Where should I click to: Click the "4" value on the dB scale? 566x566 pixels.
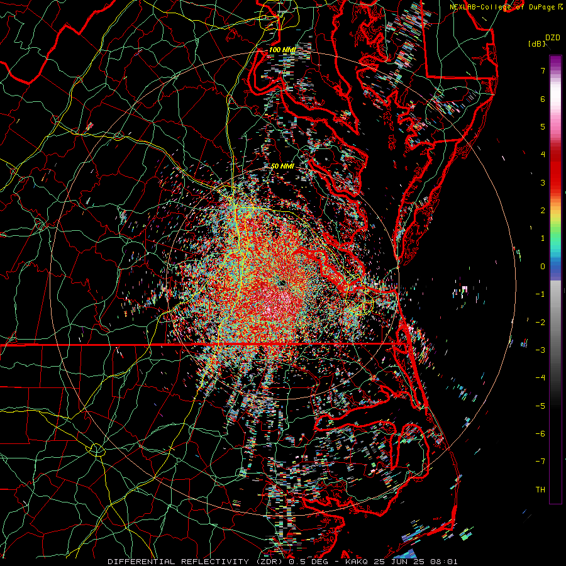click(543, 155)
